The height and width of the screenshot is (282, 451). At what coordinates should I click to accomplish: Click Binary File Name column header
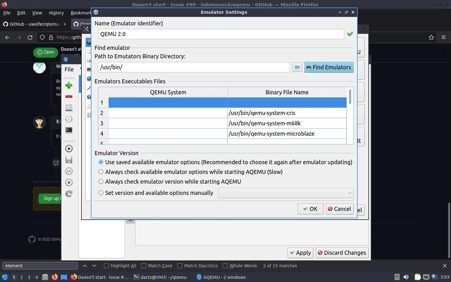[x=287, y=92]
